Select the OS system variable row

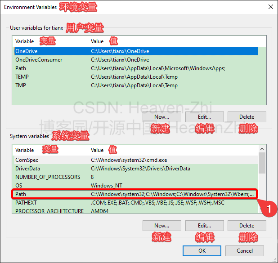point(136,186)
